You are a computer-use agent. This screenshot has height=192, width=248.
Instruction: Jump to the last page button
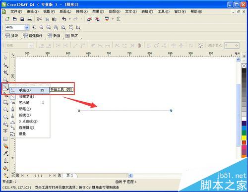point(54,176)
